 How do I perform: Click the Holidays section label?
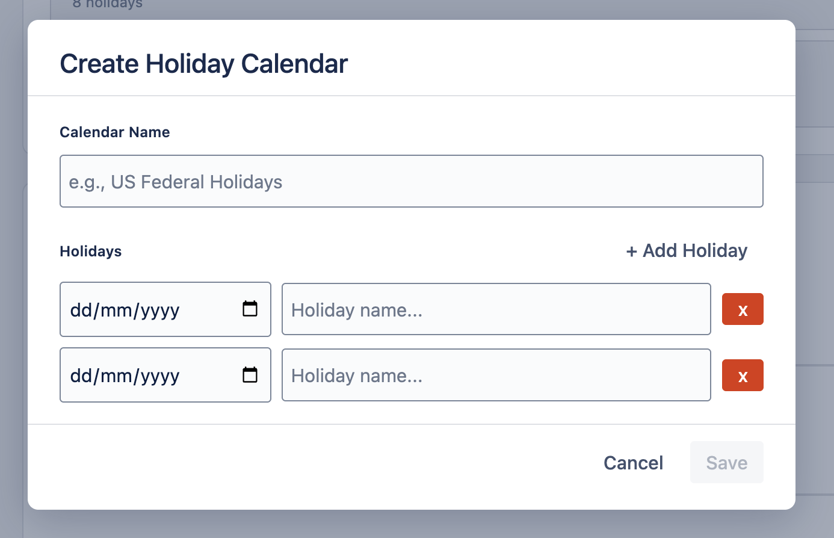click(x=90, y=251)
